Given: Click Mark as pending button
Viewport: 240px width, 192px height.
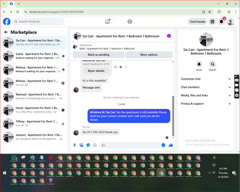Looking at the screenshot, I should pyautogui.click(x=98, y=55).
